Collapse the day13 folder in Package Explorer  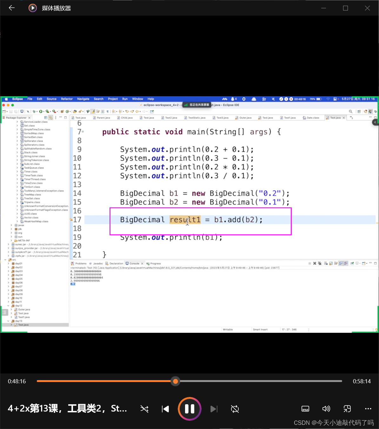tap(9, 321)
